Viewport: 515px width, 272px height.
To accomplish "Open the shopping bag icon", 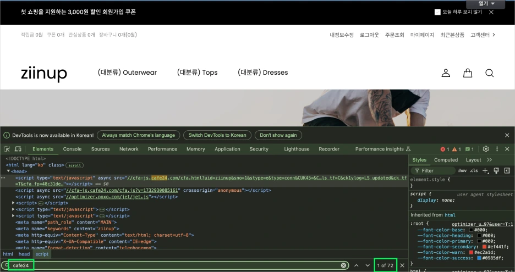I will point(468,73).
